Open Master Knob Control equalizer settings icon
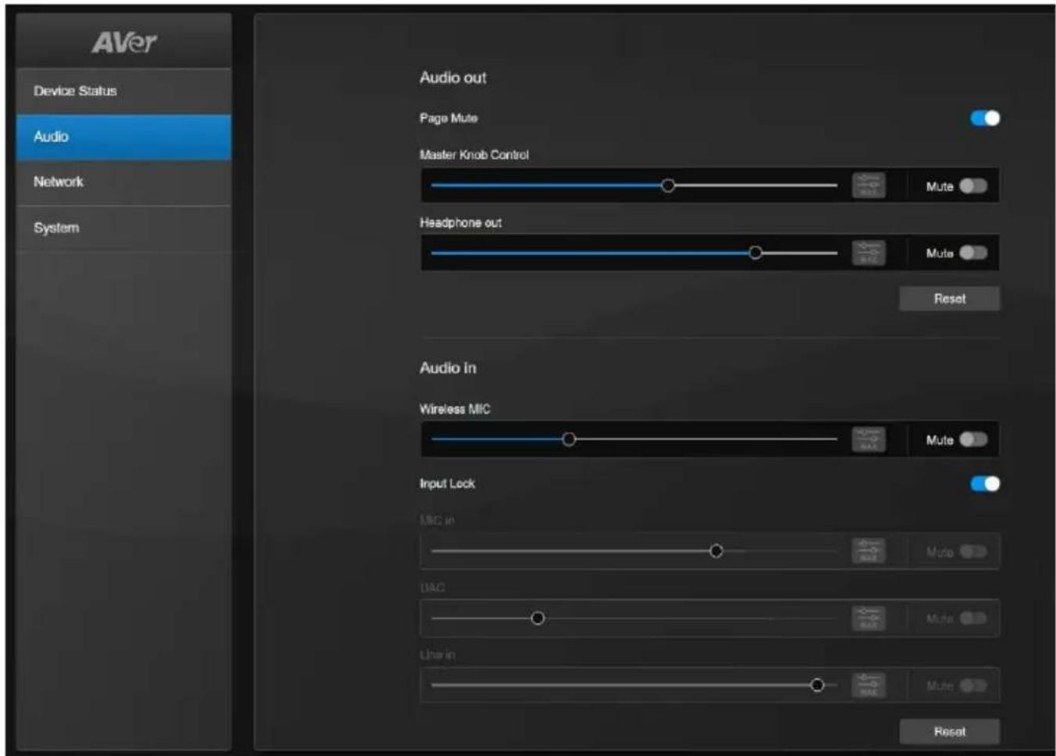 (868, 185)
